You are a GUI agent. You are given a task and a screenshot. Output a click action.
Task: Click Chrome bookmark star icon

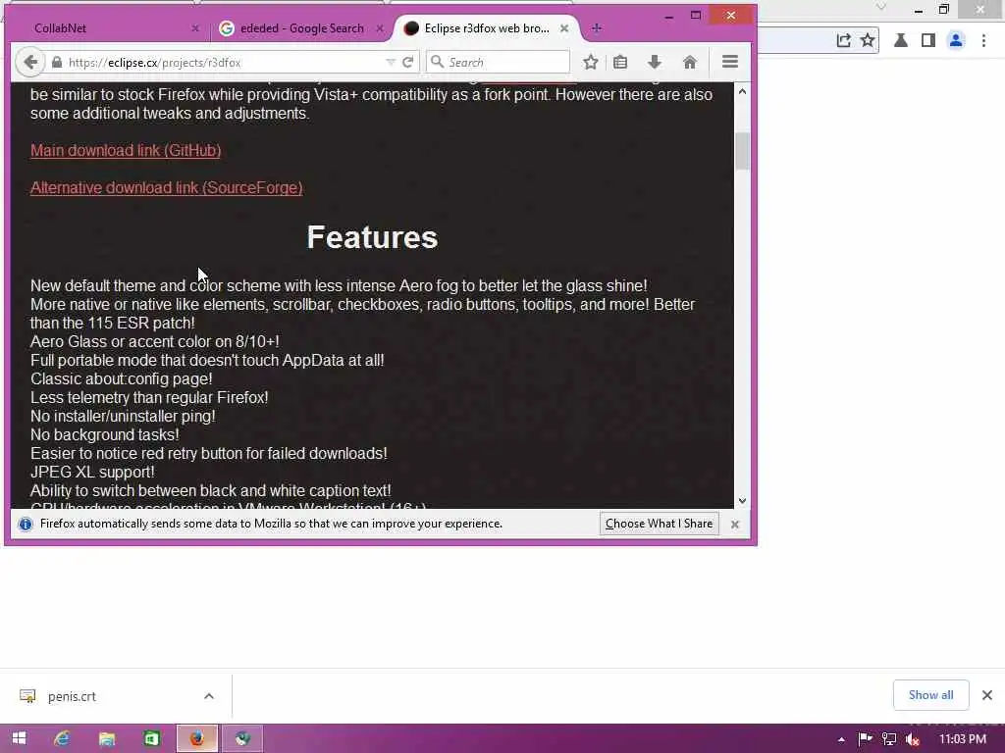tap(868, 40)
